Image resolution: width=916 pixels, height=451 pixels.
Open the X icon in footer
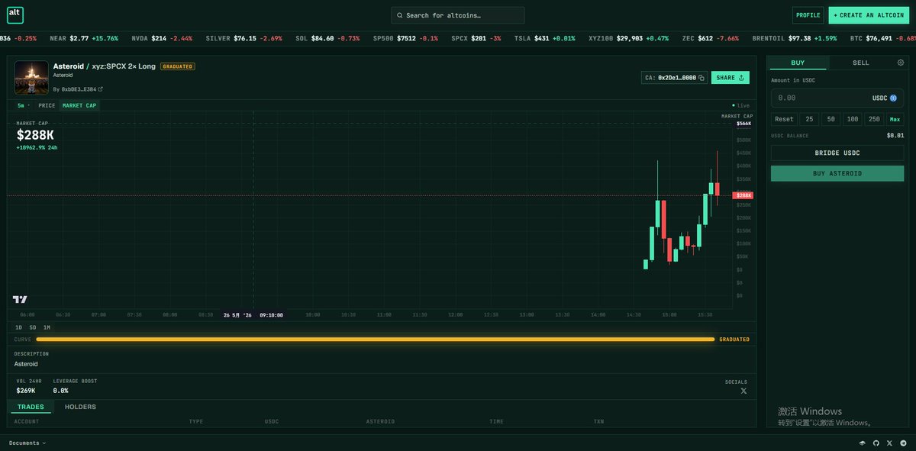(889, 443)
